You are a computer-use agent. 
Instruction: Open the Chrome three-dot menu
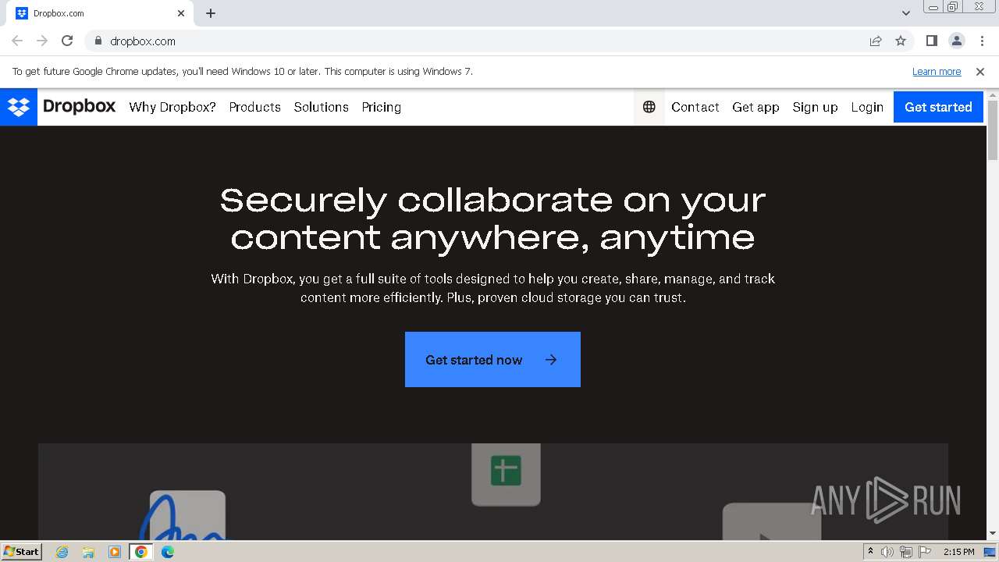point(982,41)
